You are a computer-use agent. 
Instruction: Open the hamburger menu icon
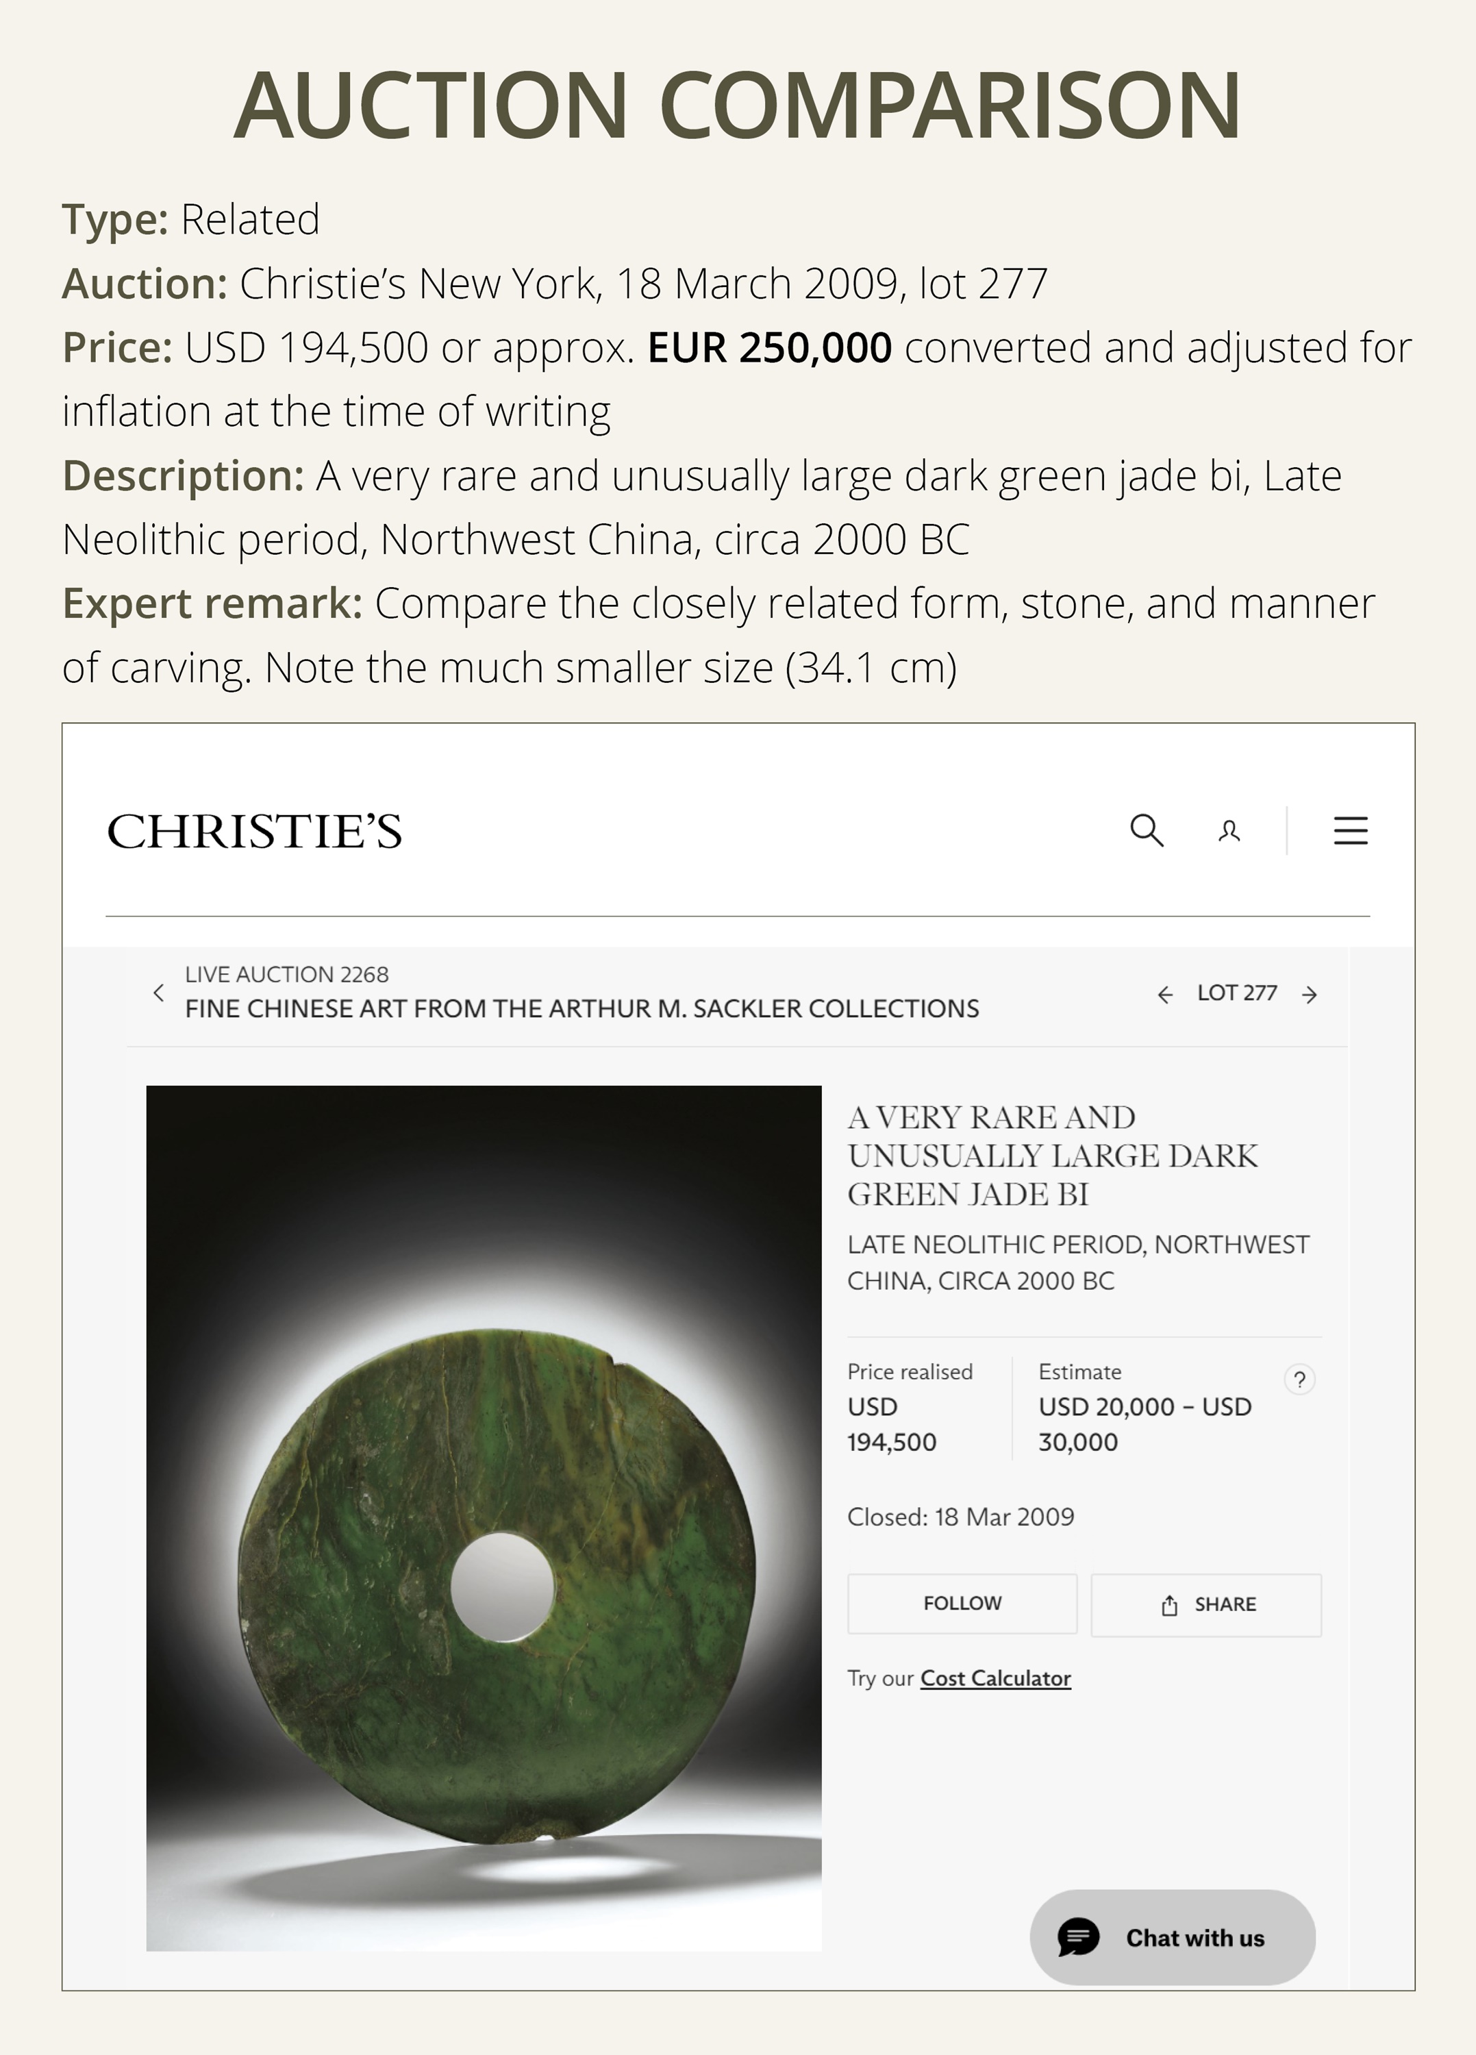click(x=1350, y=830)
